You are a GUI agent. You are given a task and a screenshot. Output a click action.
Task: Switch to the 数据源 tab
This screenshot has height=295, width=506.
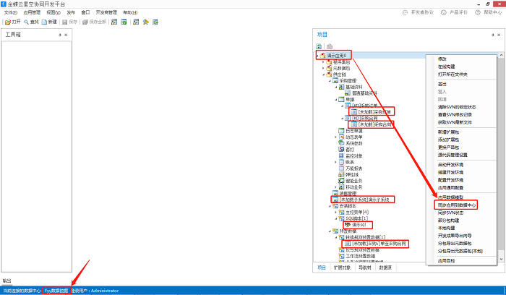pos(386,267)
